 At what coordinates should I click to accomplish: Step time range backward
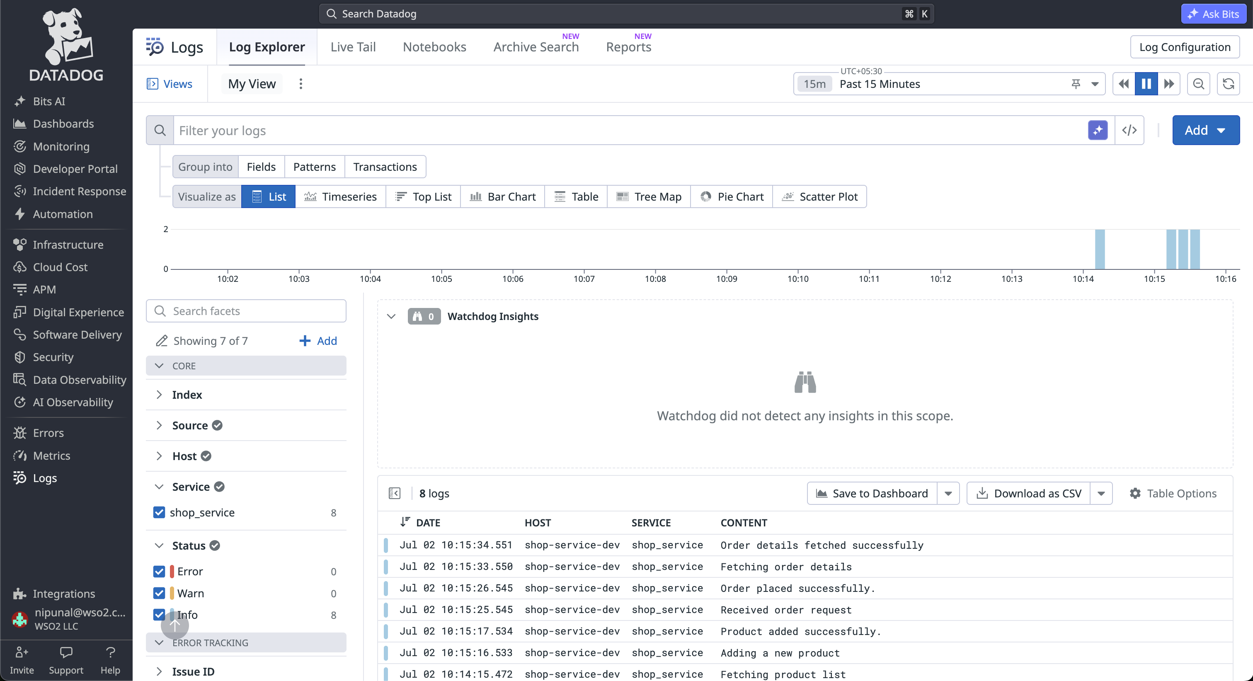[x=1124, y=84]
